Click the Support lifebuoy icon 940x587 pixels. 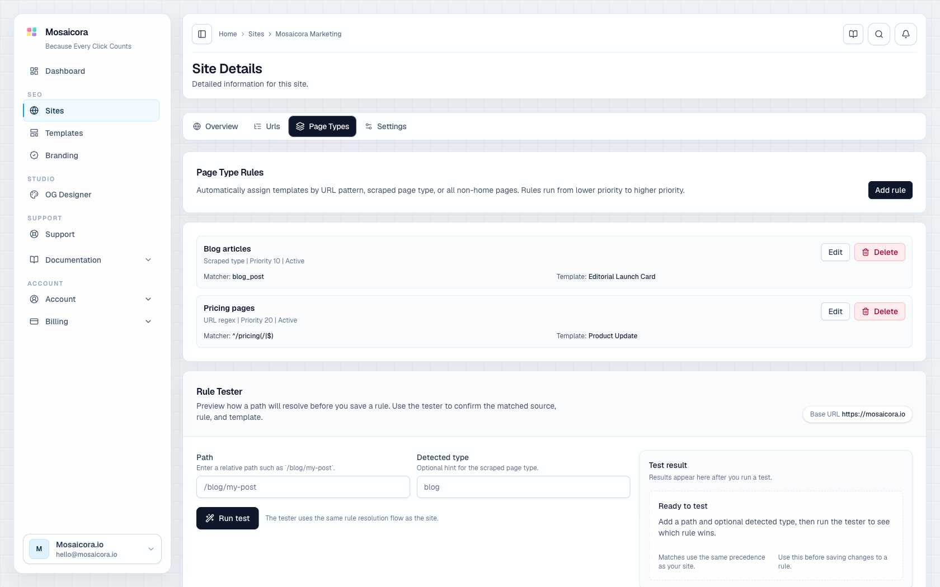click(34, 234)
